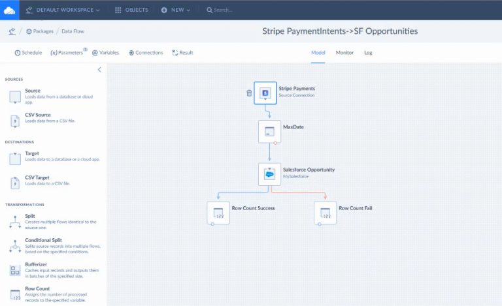Screen dimensions: 502x306
Task: Click the Row Count Success node icon
Action: pos(218,213)
